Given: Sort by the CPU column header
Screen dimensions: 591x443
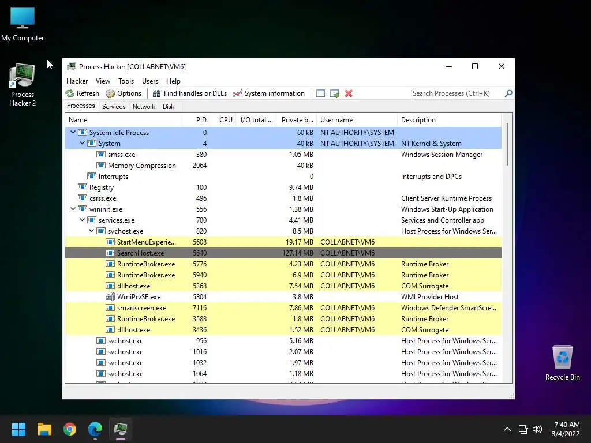Looking at the screenshot, I should pyautogui.click(x=223, y=120).
